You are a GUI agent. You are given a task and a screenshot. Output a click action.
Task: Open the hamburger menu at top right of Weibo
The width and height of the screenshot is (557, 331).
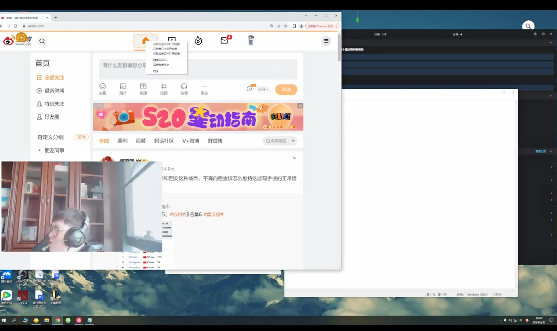pos(326,41)
